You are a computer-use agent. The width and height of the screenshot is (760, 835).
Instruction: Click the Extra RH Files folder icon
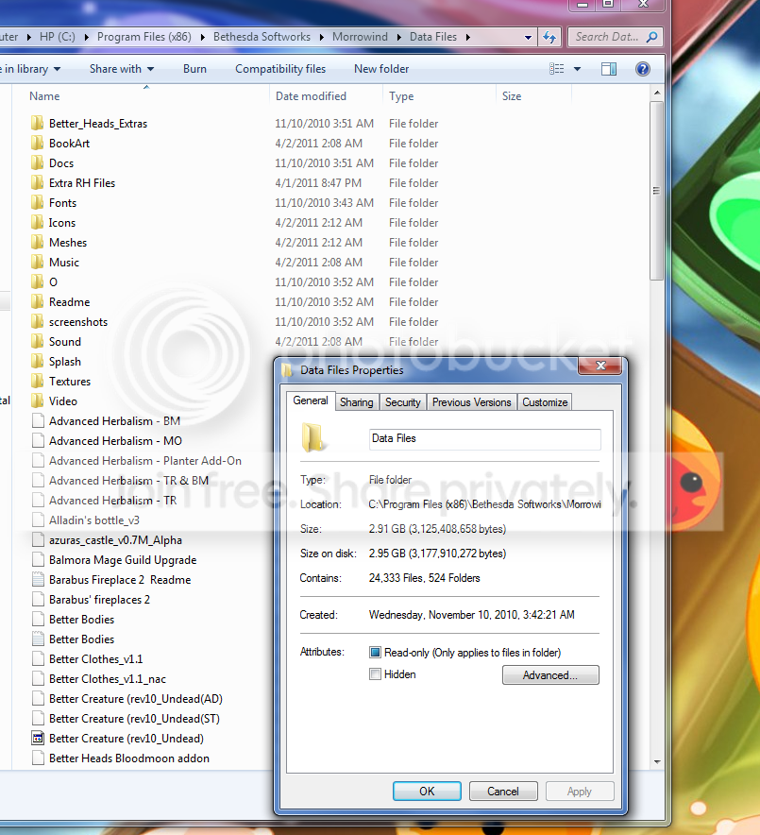point(37,182)
